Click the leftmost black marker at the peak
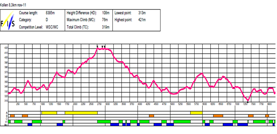This screenshot has height=134, width=277. (97, 47)
